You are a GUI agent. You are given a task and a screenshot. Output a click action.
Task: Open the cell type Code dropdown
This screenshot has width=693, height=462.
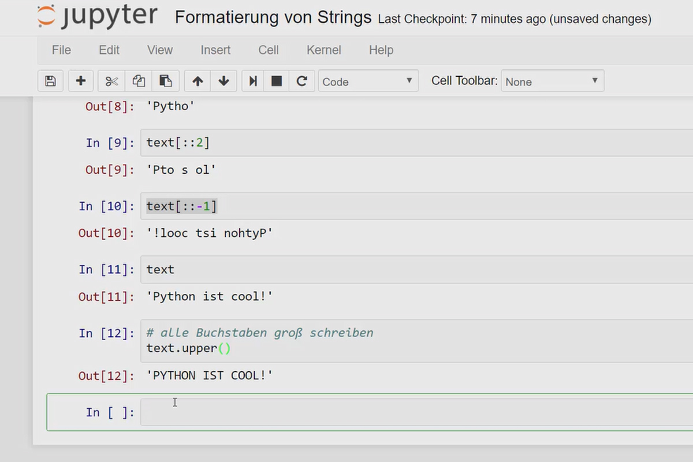pyautogui.click(x=368, y=81)
